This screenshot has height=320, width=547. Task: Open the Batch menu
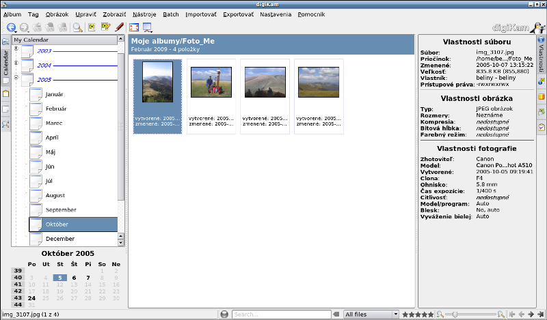[170, 14]
